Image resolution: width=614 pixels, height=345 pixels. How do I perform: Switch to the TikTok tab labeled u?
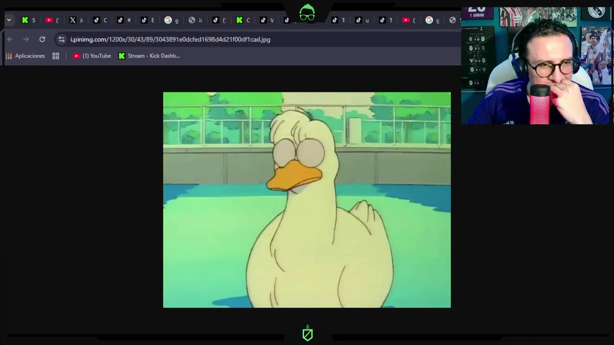[362, 20]
